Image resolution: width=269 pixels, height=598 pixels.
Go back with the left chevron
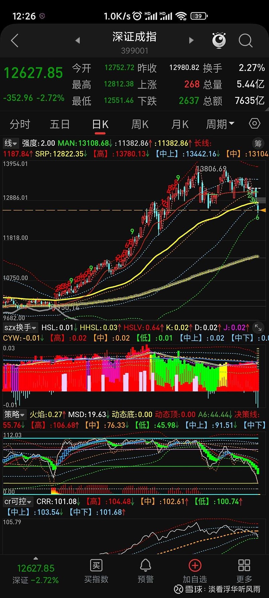click(14, 41)
